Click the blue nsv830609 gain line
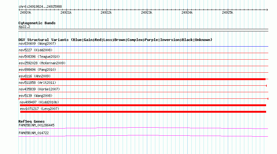 coord(143,47)
